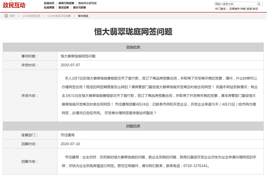Click the 回复时间： label
The width and height of the screenshot is (267, 177).
[x=29, y=144]
